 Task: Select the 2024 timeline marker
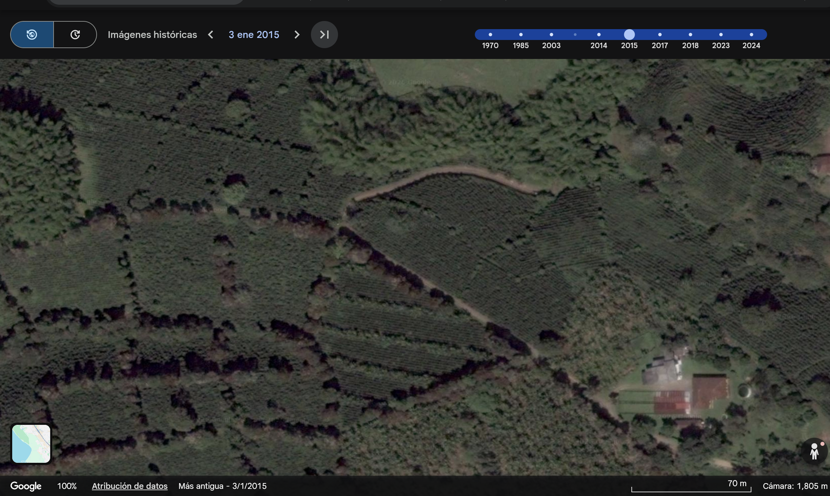click(751, 35)
